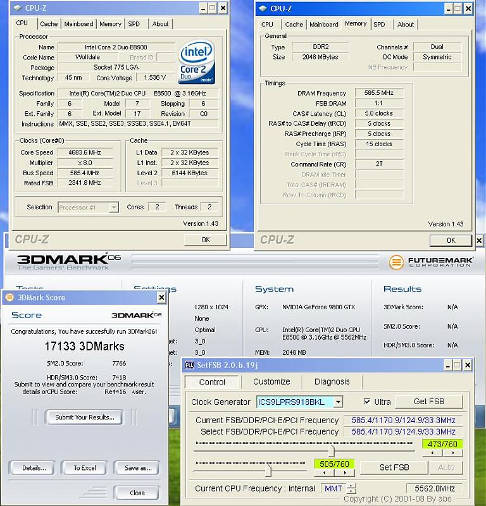This screenshot has height=506, width=486.
Task: Click the Core Speed 4683.6 MHz value
Action: (x=85, y=152)
